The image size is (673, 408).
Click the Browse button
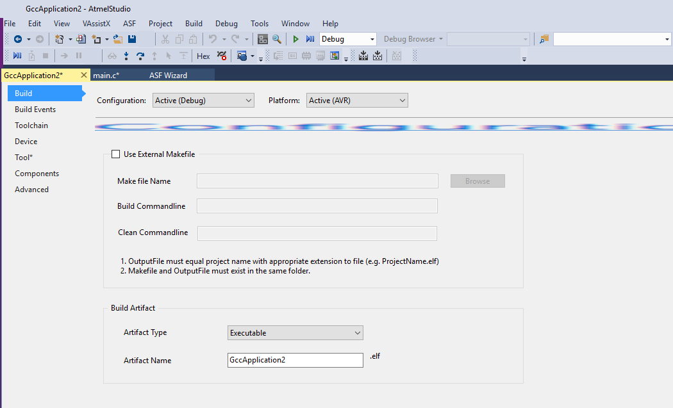(x=478, y=181)
